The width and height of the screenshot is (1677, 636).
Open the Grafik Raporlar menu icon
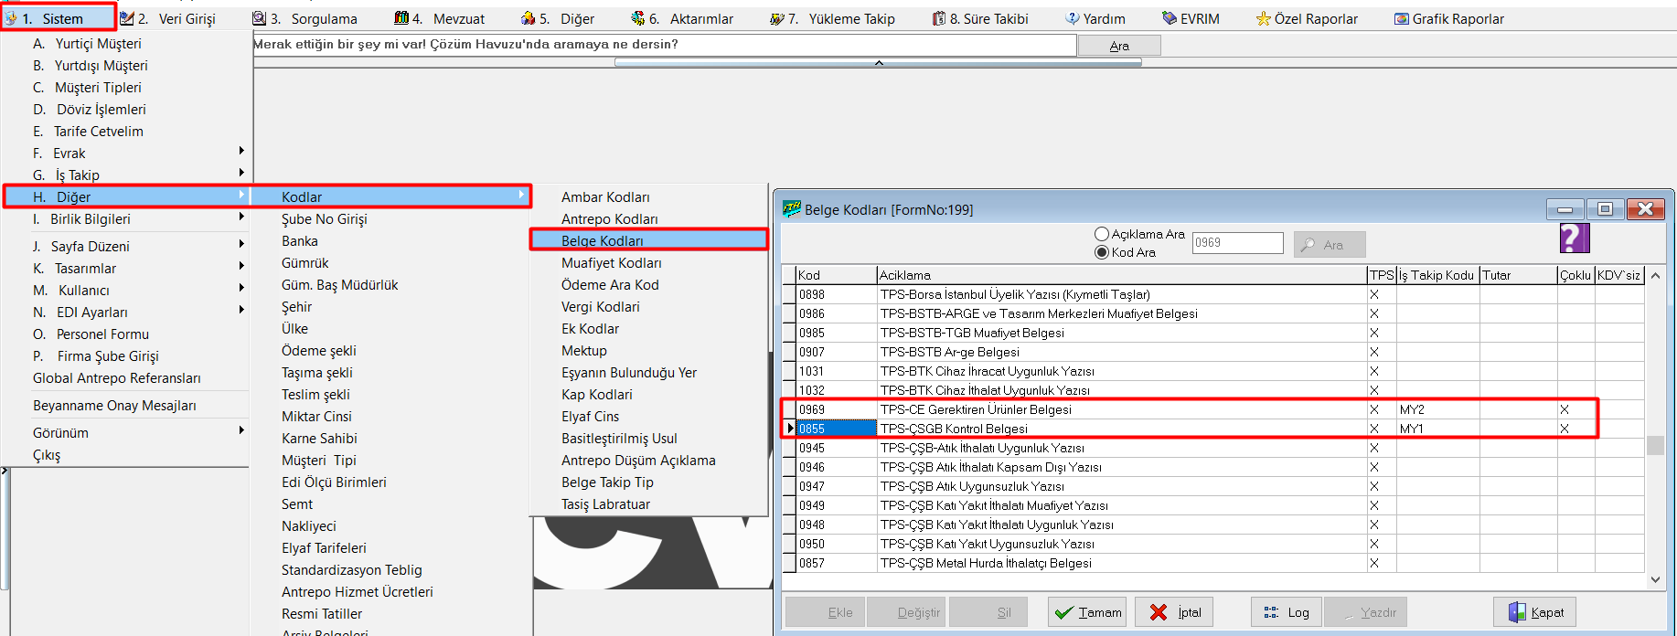click(1401, 18)
